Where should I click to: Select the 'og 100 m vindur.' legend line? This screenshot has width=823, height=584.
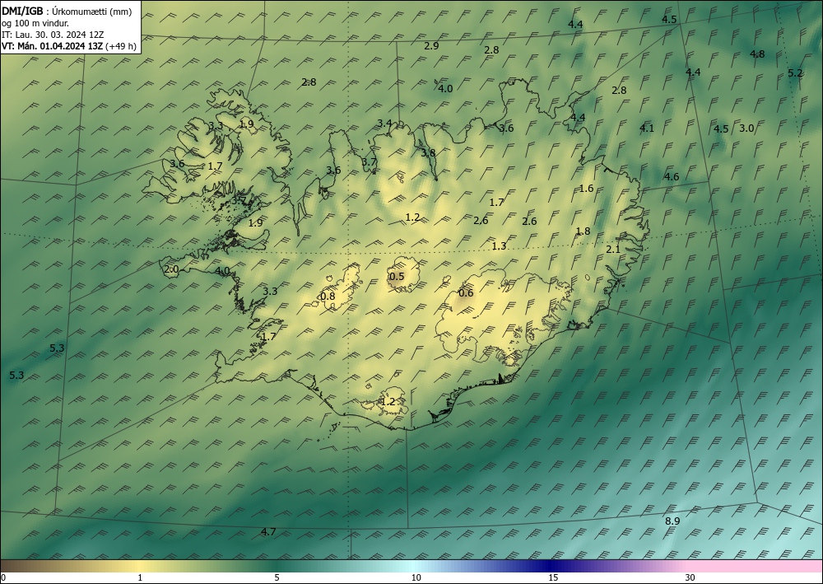click(35, 22)
